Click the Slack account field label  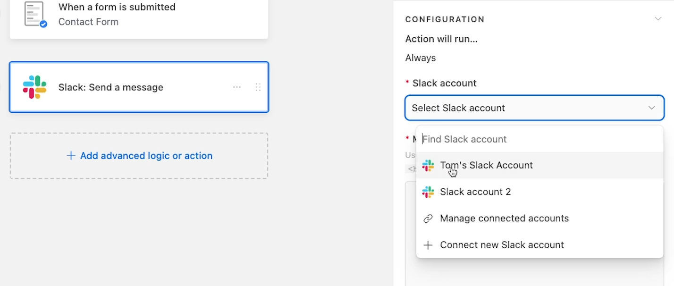click(445, 83)
